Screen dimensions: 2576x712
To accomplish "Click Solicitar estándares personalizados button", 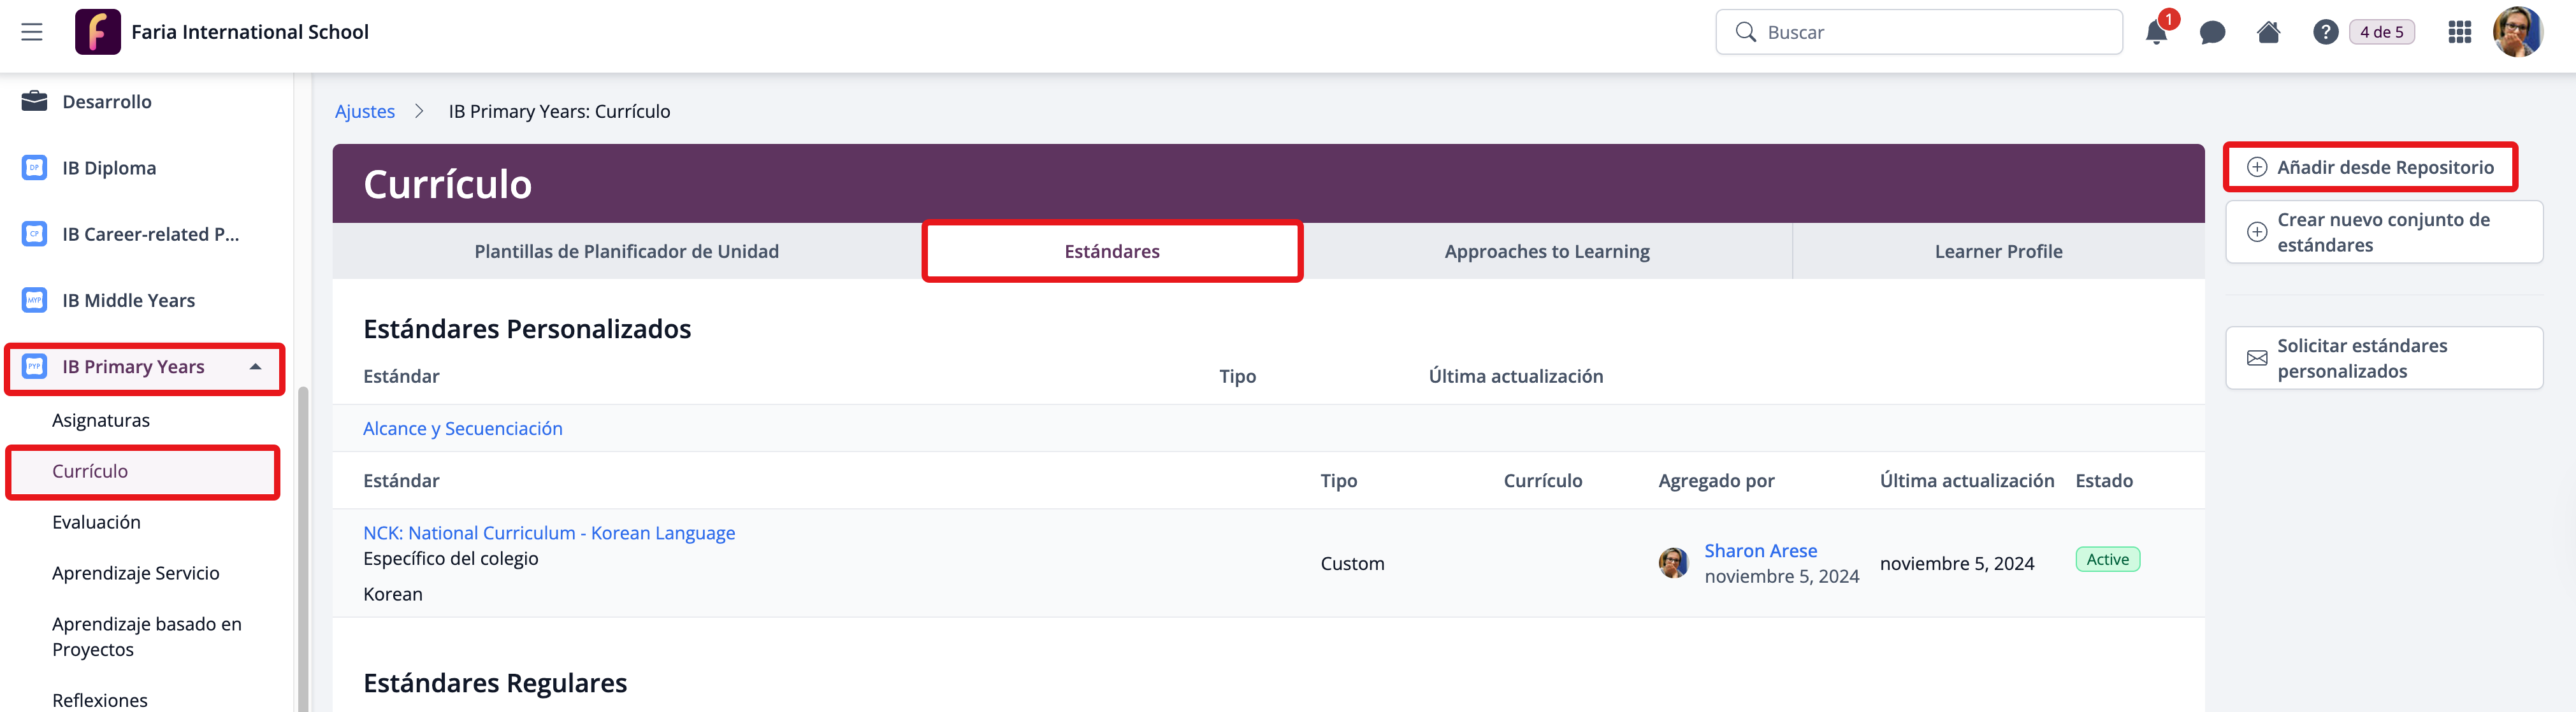I will pos(2383,359).
